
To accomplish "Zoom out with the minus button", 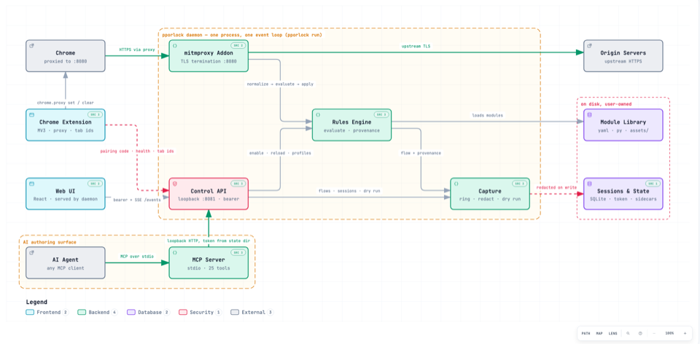I will 654,333.
